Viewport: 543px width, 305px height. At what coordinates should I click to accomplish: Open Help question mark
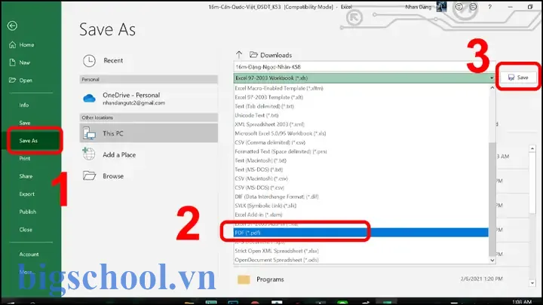[x=489, y=7]
